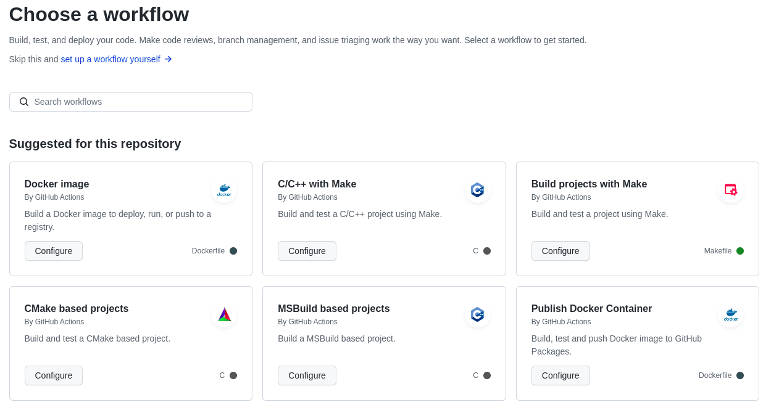Image resolution: width=779 pixels, height=418 pixels.
Task: Click the arrow after set up a workflow yourself
Action: [x=168, y=59]
